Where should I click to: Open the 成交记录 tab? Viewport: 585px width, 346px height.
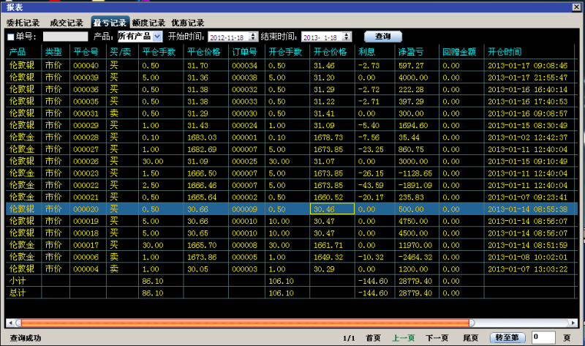(x=67, y=23)
